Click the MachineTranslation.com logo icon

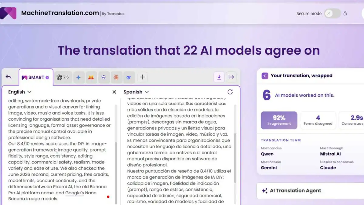coord(8,13)
